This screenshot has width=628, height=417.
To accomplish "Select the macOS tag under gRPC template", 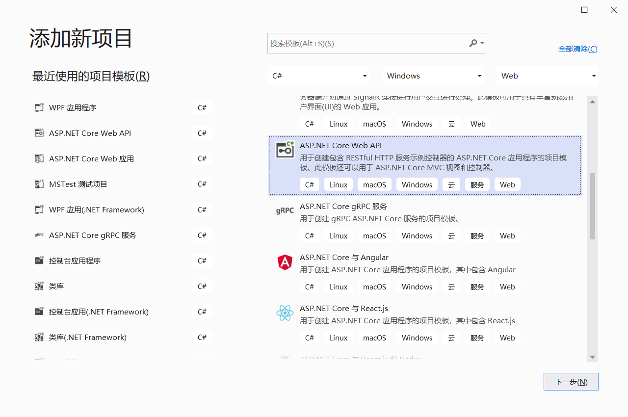I will [x=374, y=235].
